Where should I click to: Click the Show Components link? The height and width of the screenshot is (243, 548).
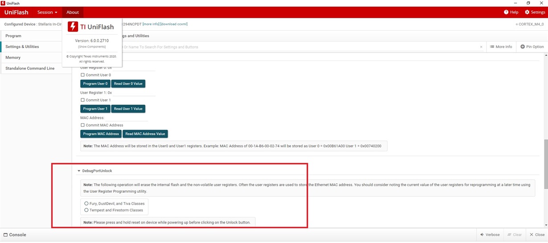coord(92,47)
